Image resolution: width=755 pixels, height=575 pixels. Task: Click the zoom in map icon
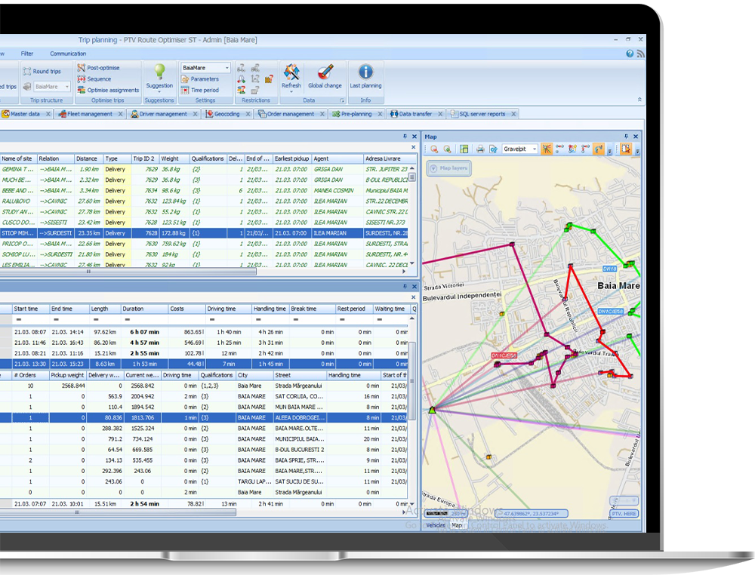coord(447,149)
